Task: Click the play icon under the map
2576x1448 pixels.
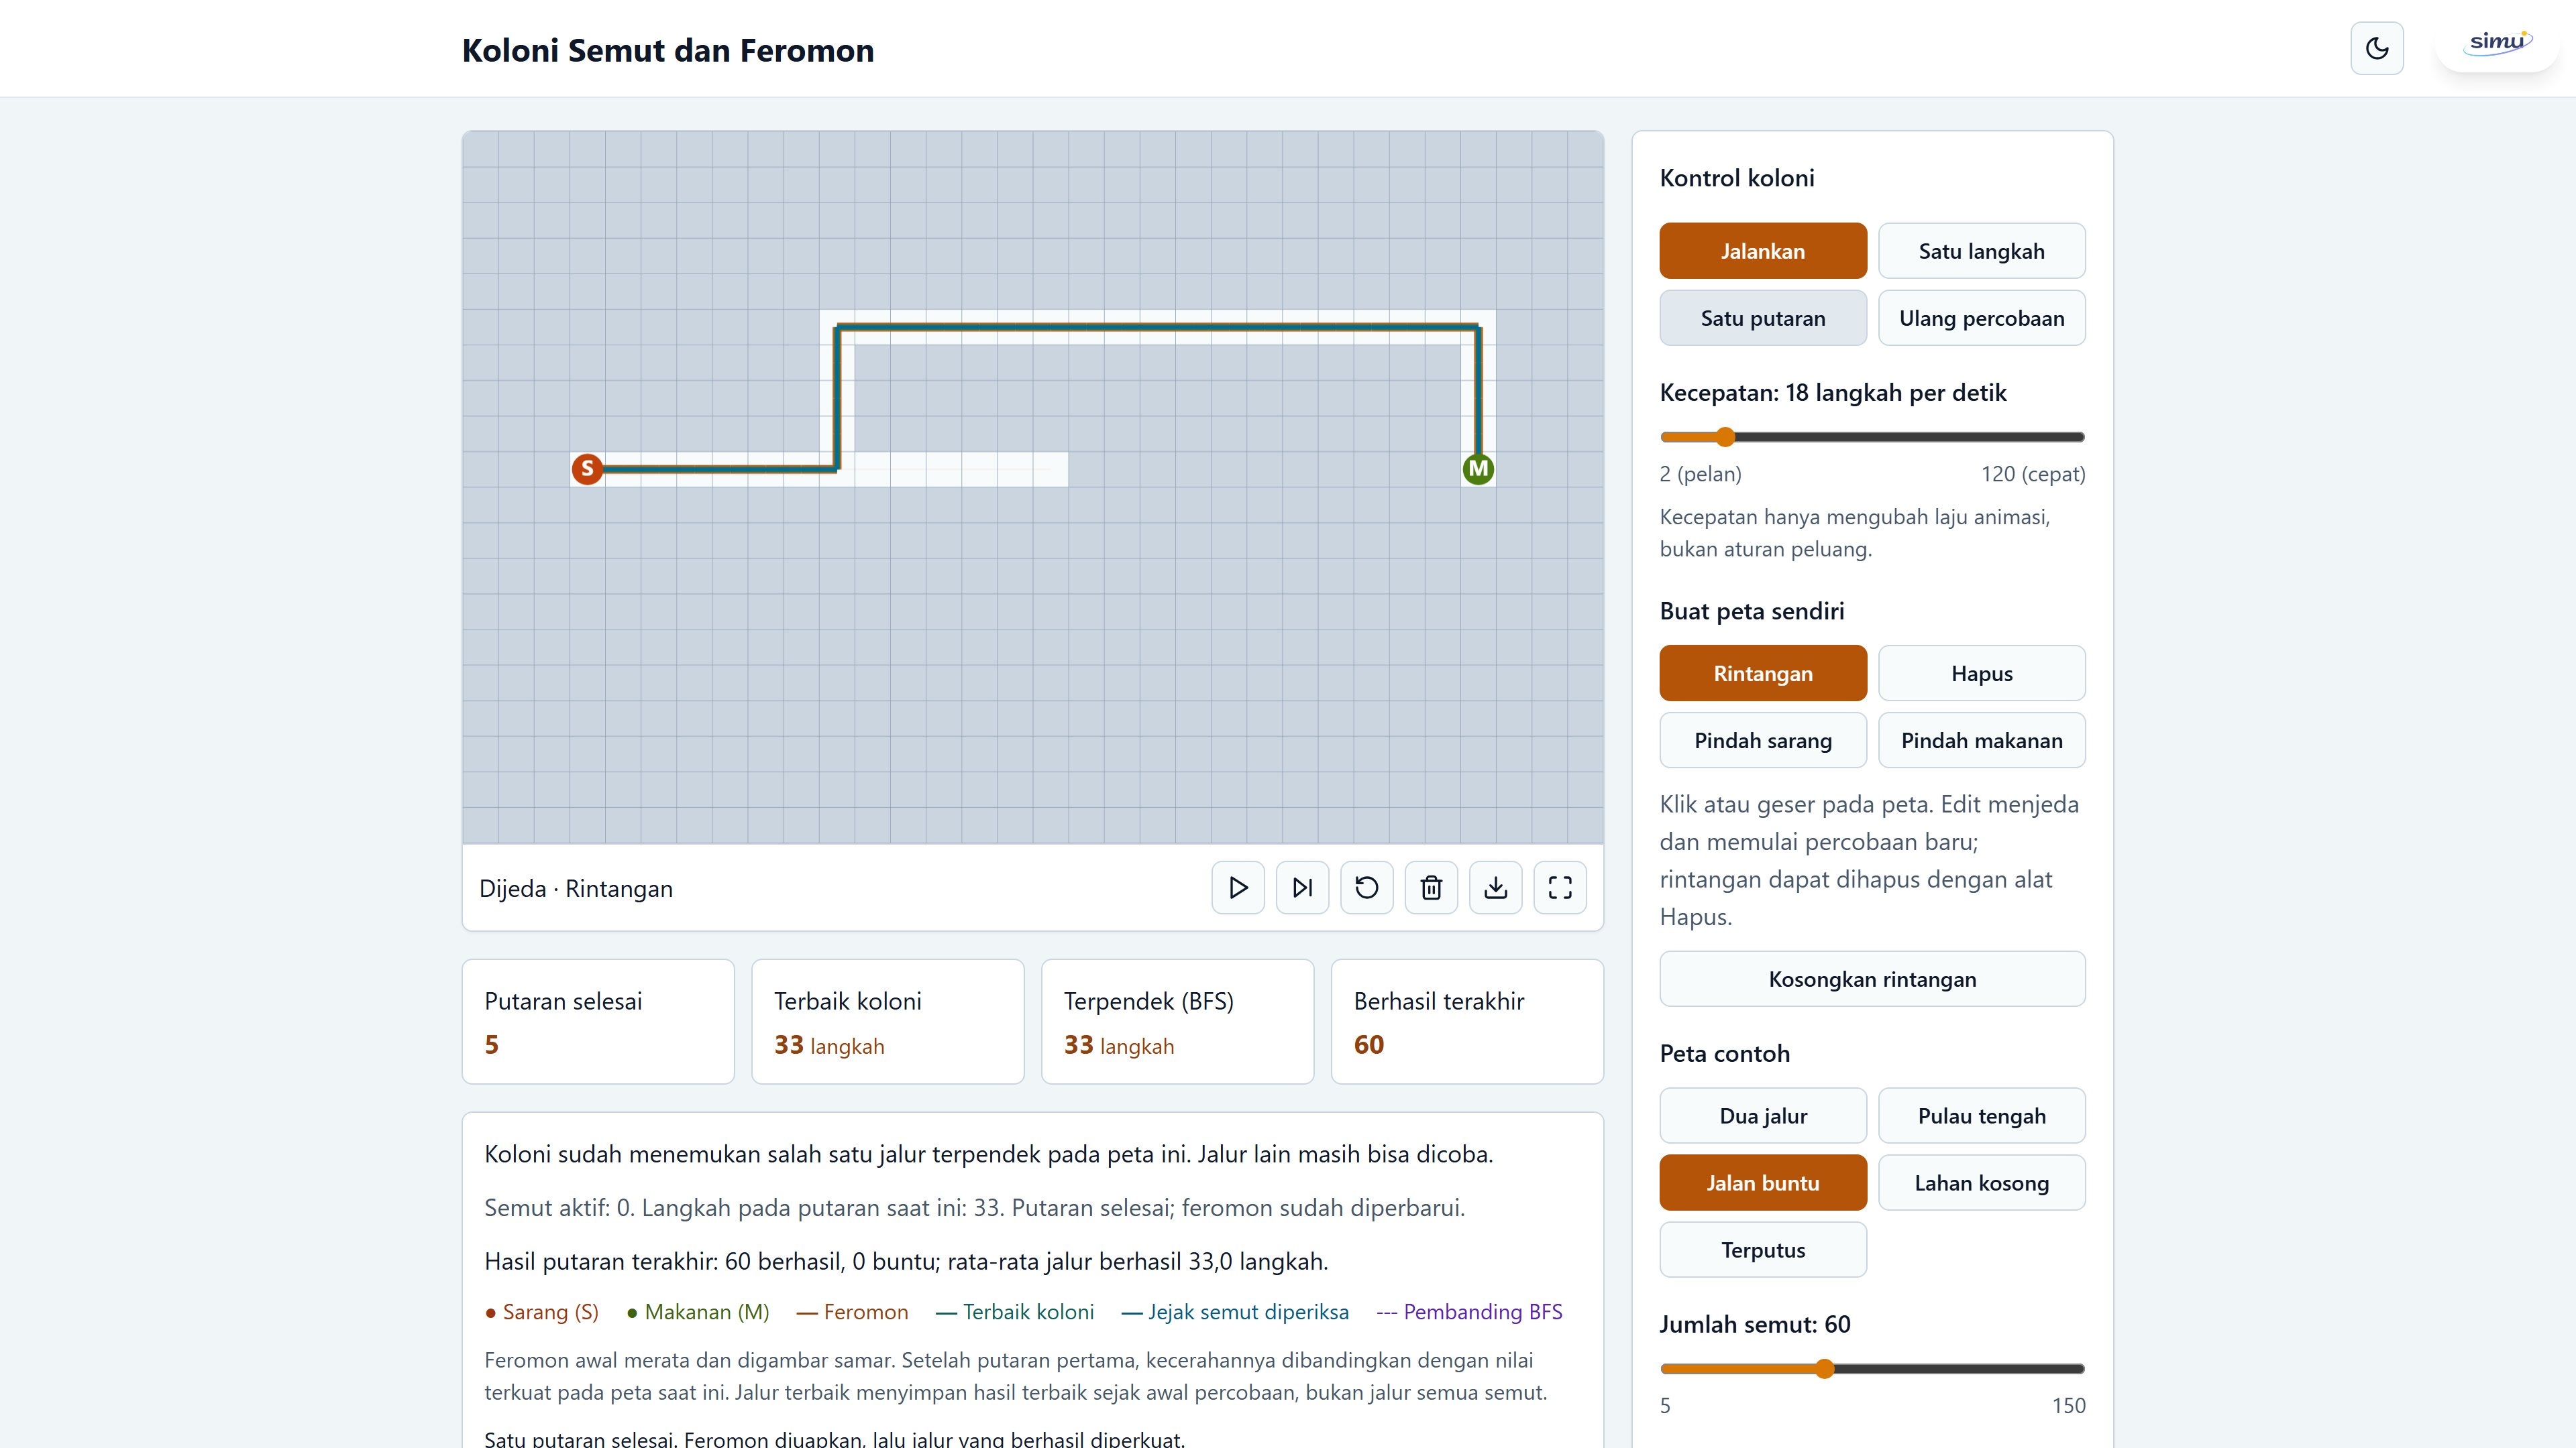Action: [1238, 888]
